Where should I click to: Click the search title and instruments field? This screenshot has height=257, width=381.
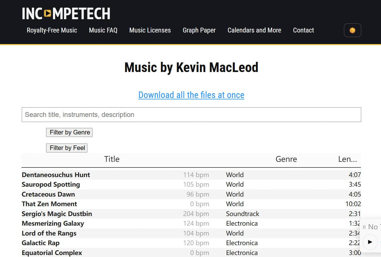191,115
